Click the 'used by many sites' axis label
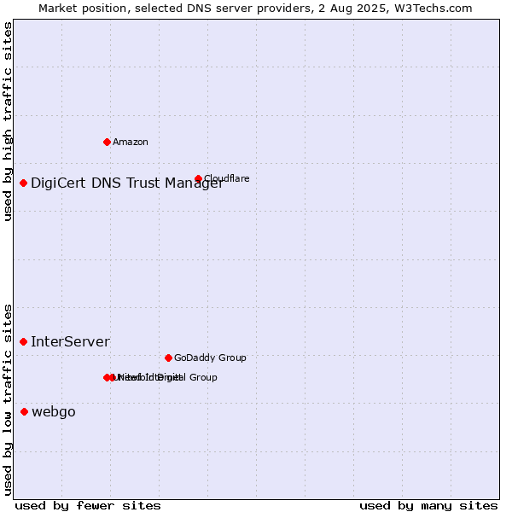 428,506
